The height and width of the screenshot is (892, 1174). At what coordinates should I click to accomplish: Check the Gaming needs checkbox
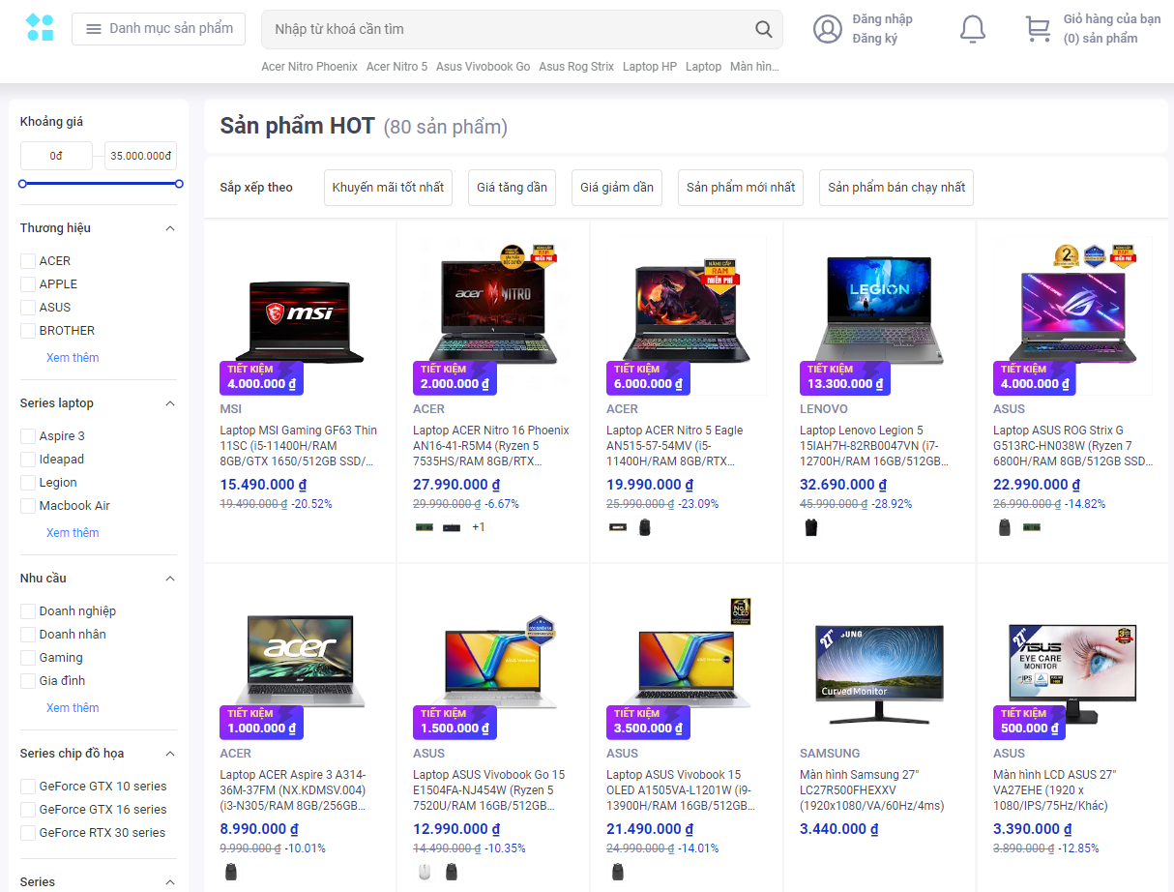(x=28, y=658)
